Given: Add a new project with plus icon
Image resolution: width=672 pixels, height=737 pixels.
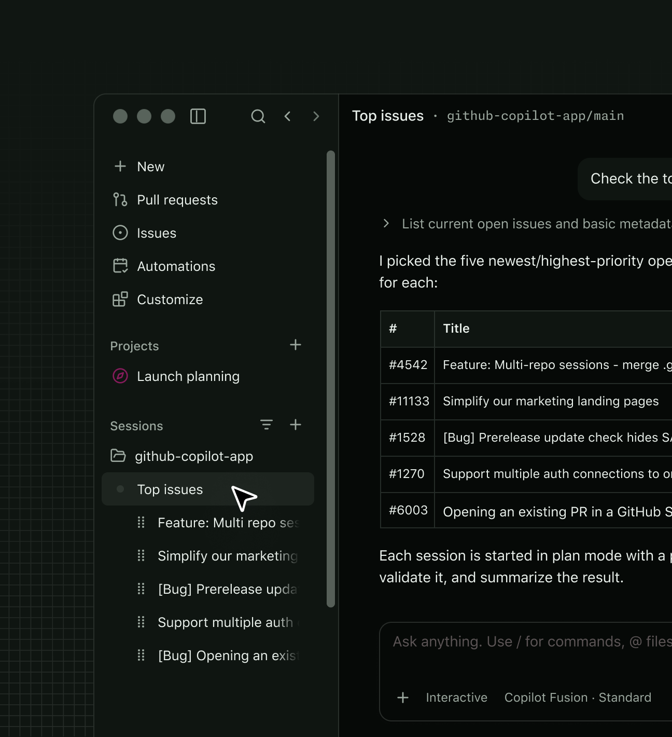Looking at the screenshot, I should [296, 345].
